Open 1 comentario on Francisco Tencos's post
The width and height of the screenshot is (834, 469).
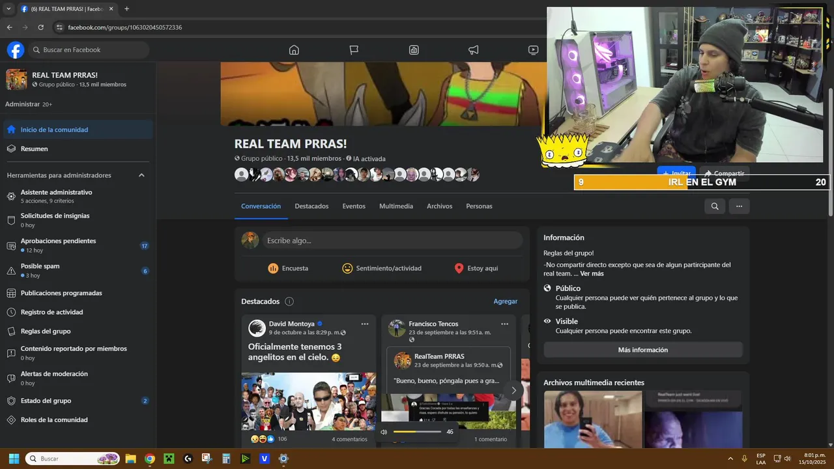490,439
